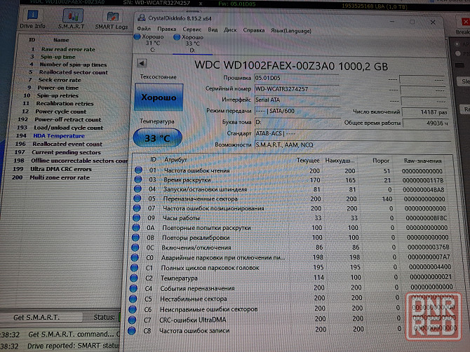This screenshot has height=352, width=470.
Task: Click the Хорошо health status button
Action: coord(159,97)
